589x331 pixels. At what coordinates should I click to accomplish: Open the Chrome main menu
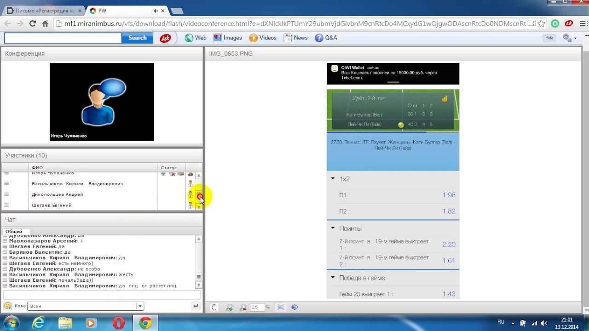[x=582, y=23]
